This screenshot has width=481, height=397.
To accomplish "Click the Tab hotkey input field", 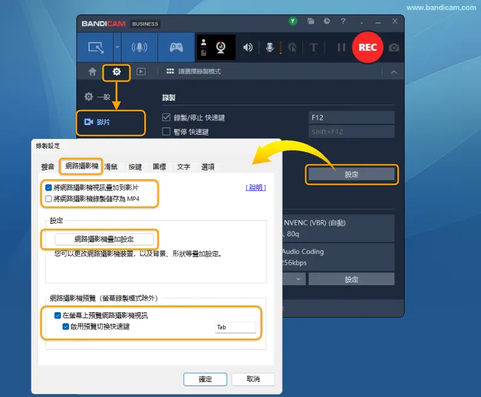I will (235, 327).
